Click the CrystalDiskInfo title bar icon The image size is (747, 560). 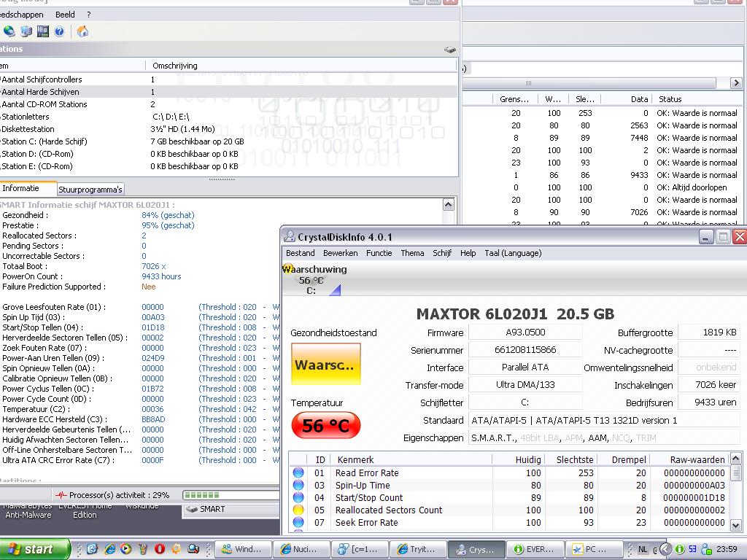(x=289, y=237)
